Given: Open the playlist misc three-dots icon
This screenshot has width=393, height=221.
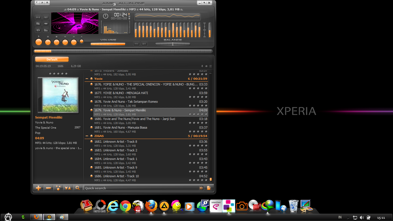Looking at the screenshot, I should [x=58, y=188].
